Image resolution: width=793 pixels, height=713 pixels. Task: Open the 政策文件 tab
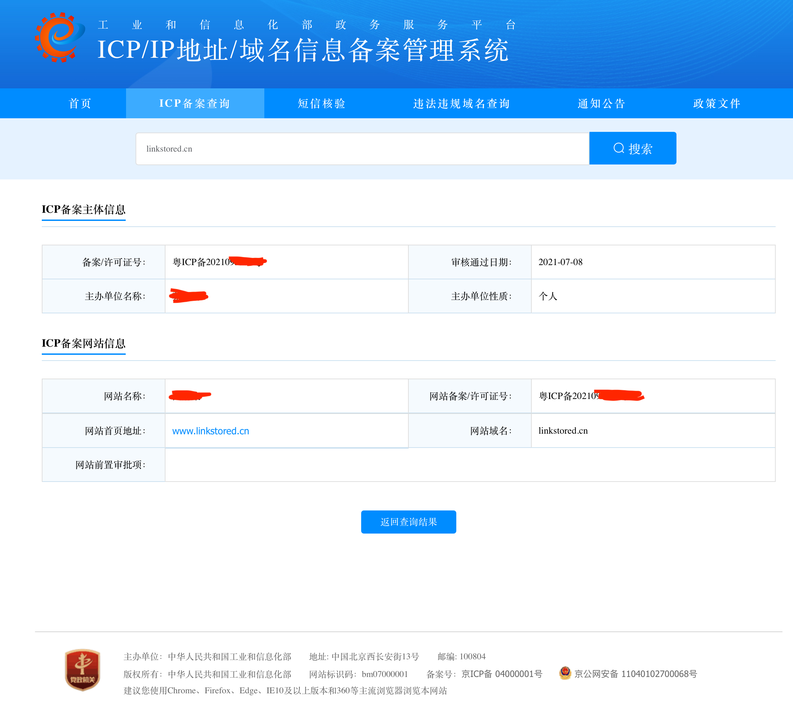tap(717, 103)
